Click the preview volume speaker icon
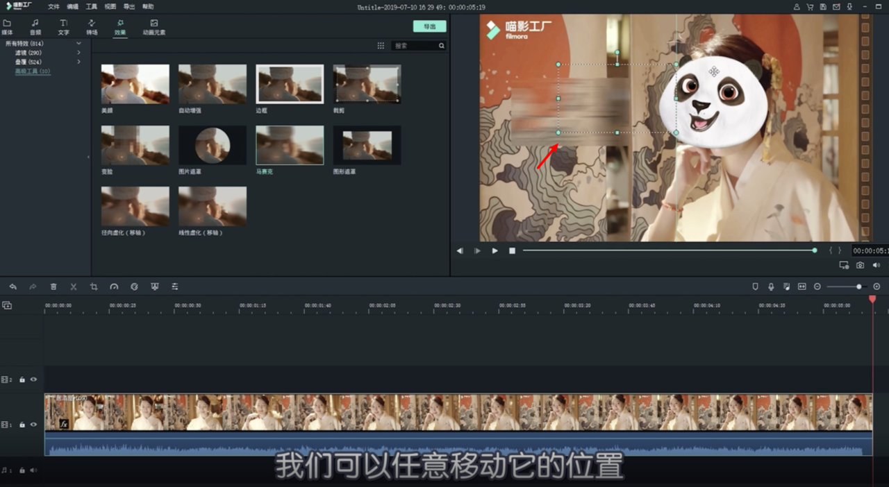 pos(876,265)
